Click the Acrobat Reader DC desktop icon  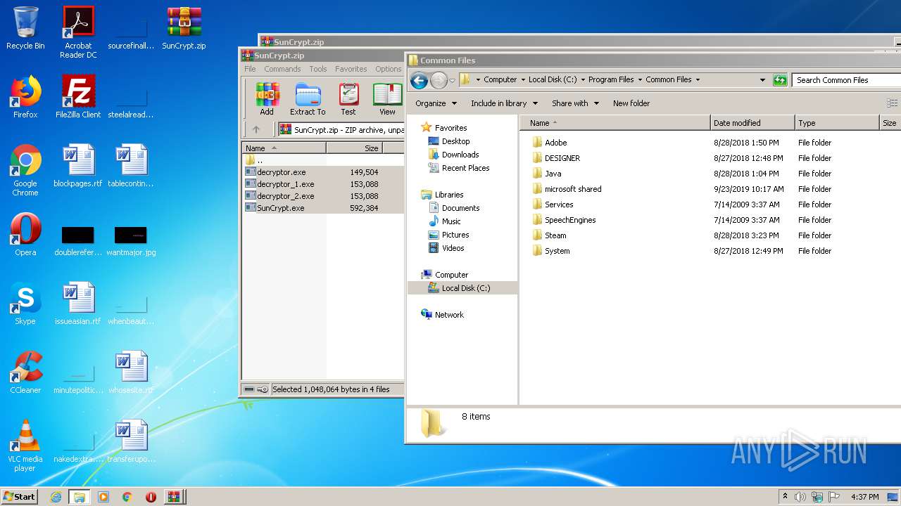tap(78, 32)
